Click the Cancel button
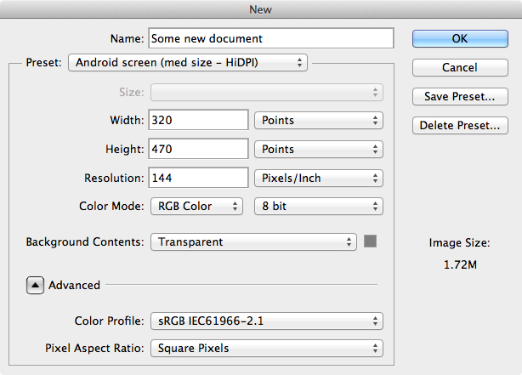Image resolution: width=522 pixels, height=375 pixels. [459, 67]
